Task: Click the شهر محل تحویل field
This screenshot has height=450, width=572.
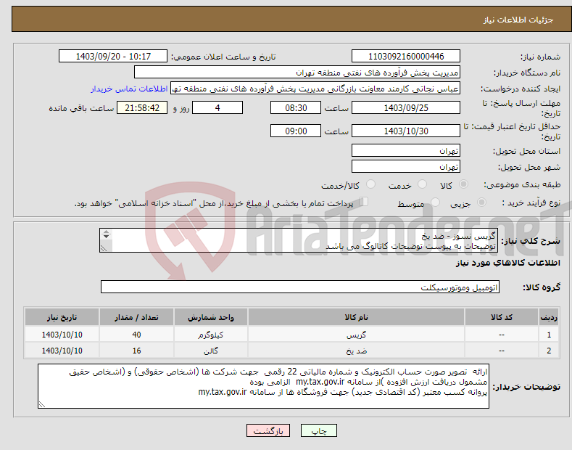Action: [406, 166]
